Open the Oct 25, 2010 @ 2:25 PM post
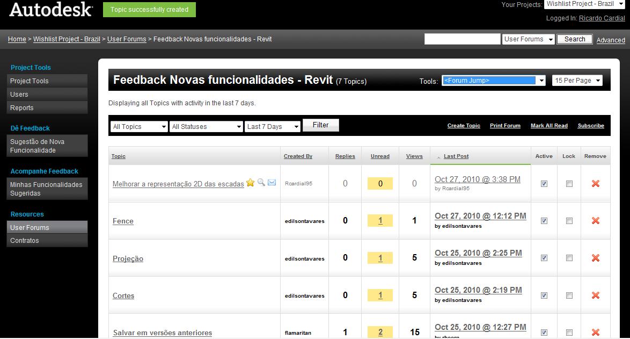Image resolution: width=630 pixels, height=339 pixels. 478,253
